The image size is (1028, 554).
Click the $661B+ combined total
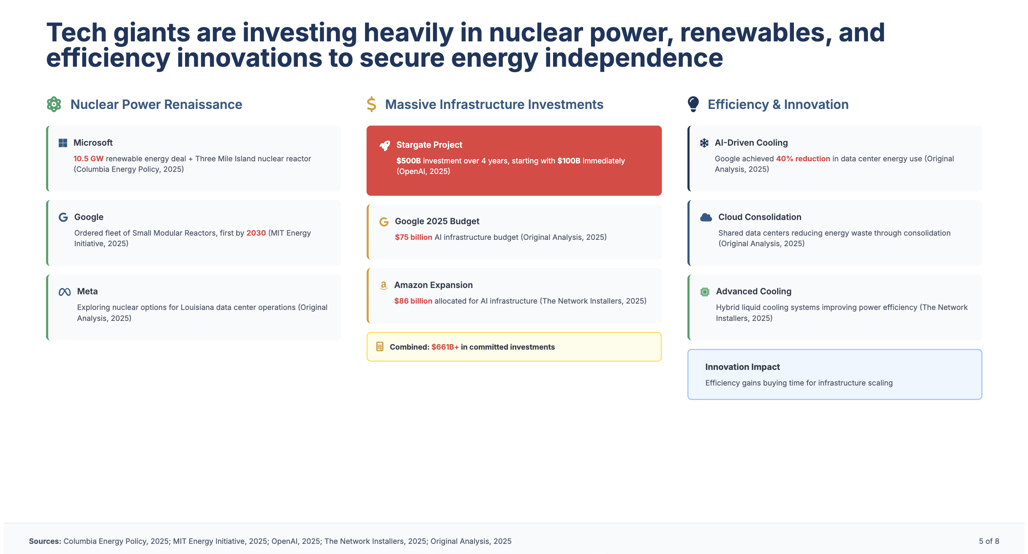click(x=445, y=347)
